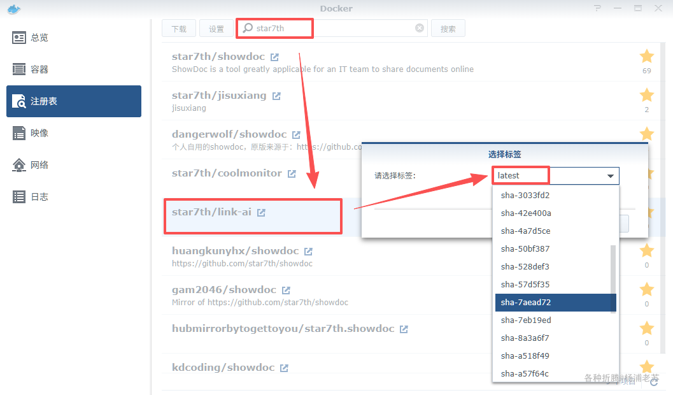Choose tag sha-50bf387
The width and height of the screenshot is (673, 395).
pos(556,249)
